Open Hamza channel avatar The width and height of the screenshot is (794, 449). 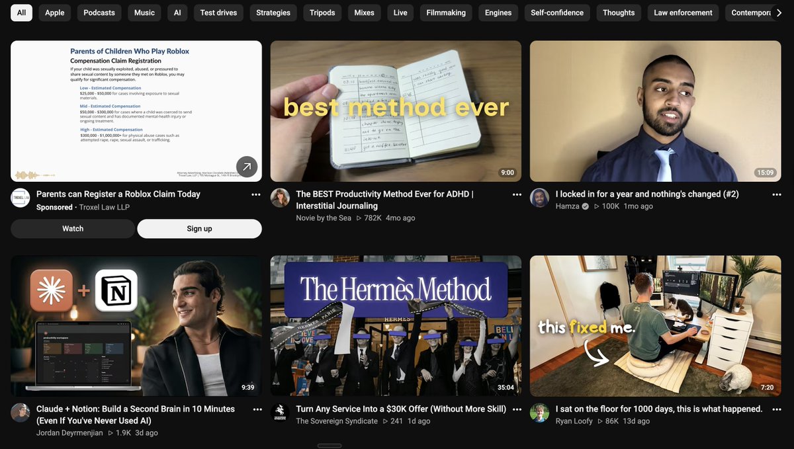coord(539,198)
